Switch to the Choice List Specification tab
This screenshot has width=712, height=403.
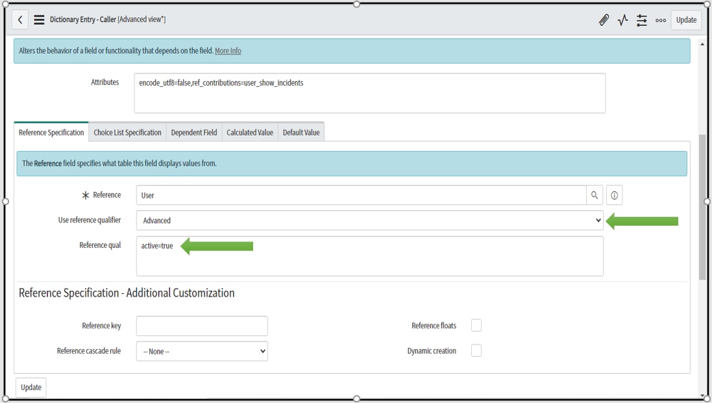tap(127, 132)
